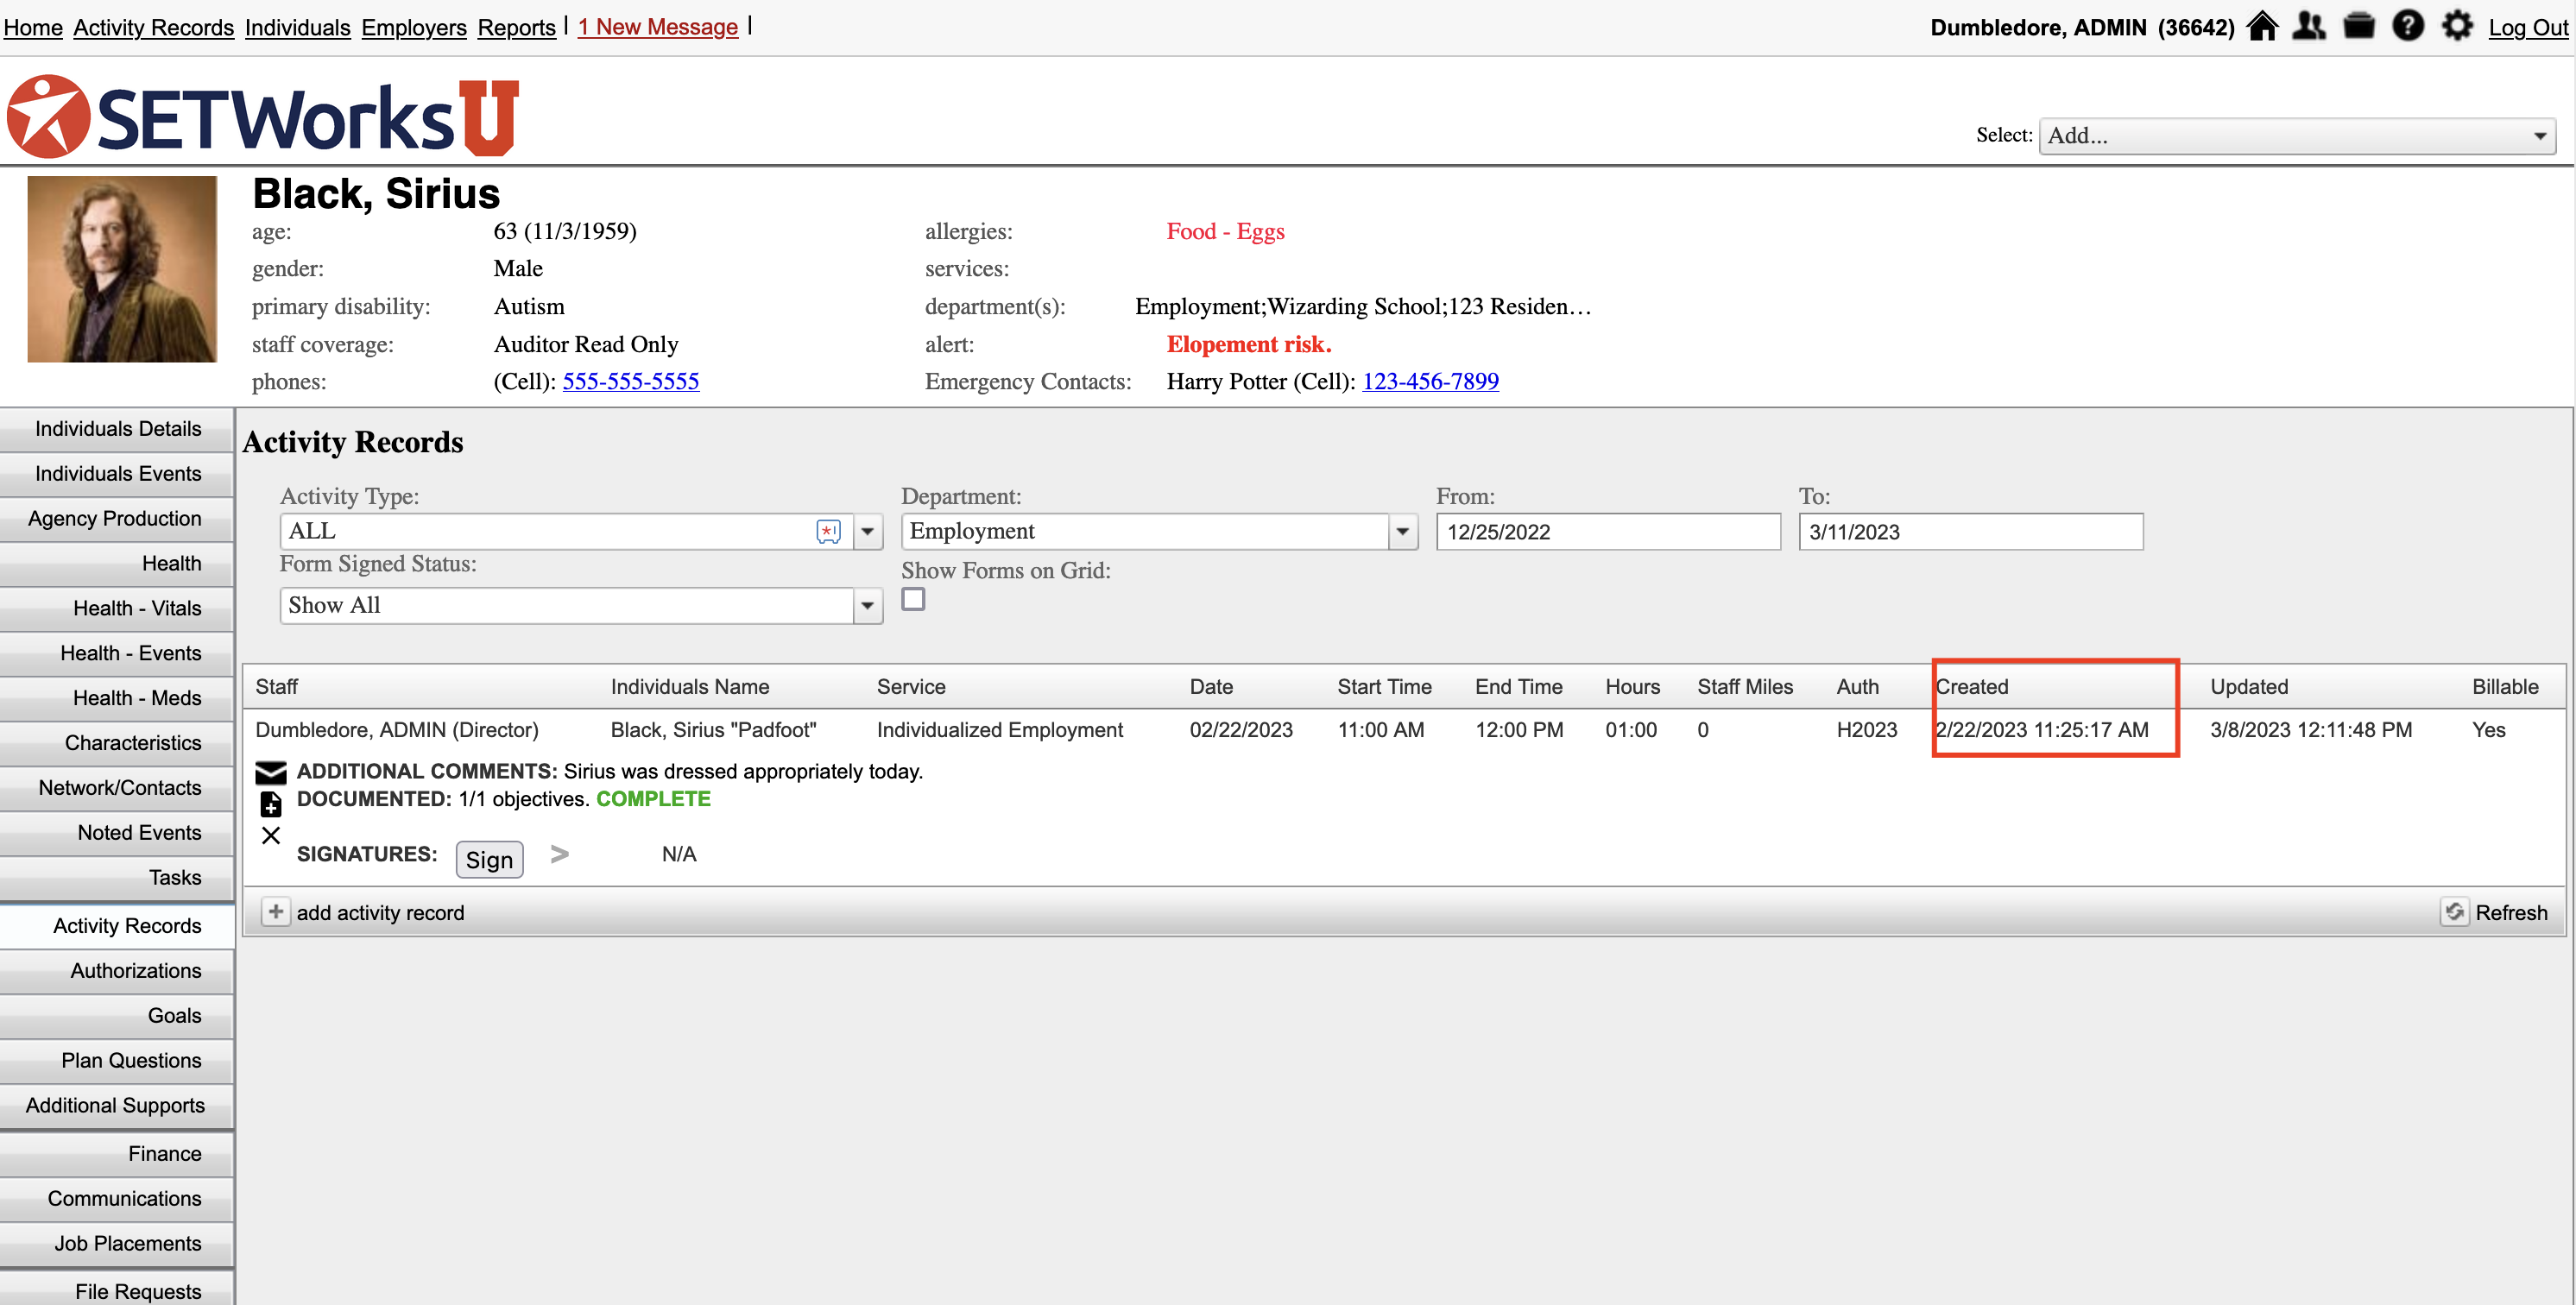Open the Select Add... dropdown
Screen dimensions: 2576x1305
pos(2297,136)
